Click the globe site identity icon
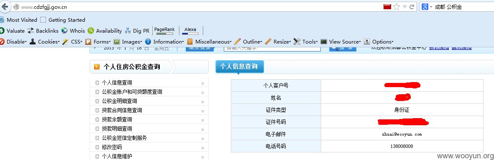This screenshot has width=494, height=160. [16, 7]
